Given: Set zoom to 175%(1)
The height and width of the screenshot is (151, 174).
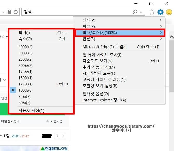Looking at the screenshot, I should point(41,72).
